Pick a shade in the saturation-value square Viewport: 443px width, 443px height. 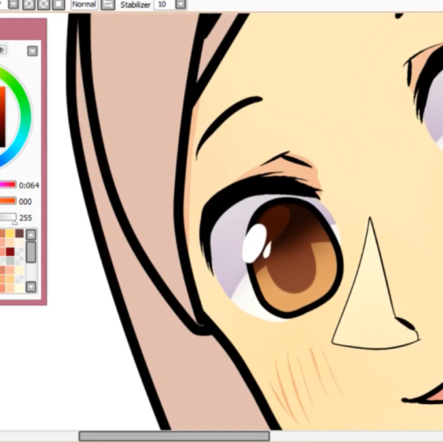tap(2, 117)
